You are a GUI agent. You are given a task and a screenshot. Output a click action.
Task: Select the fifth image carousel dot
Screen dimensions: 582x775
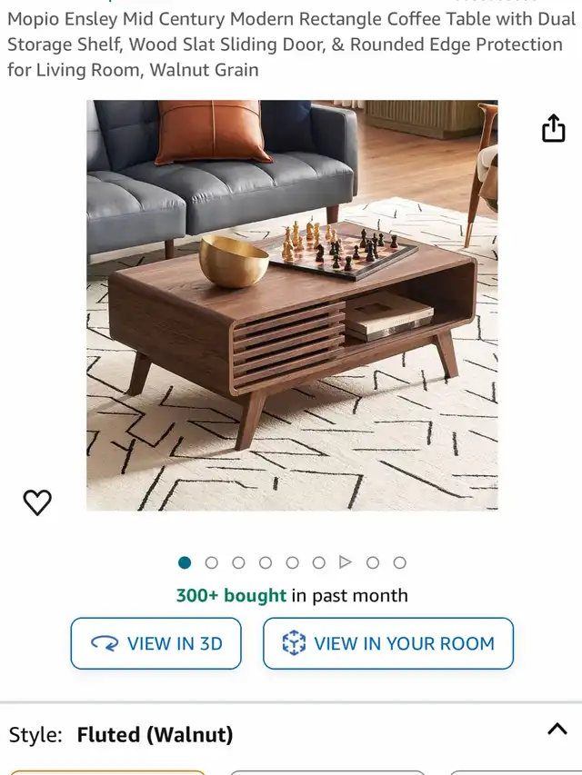[x=293, y=562]
